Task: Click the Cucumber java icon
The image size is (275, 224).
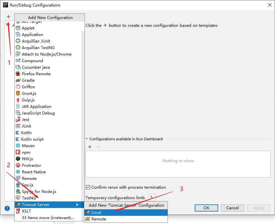Action: 18,67
